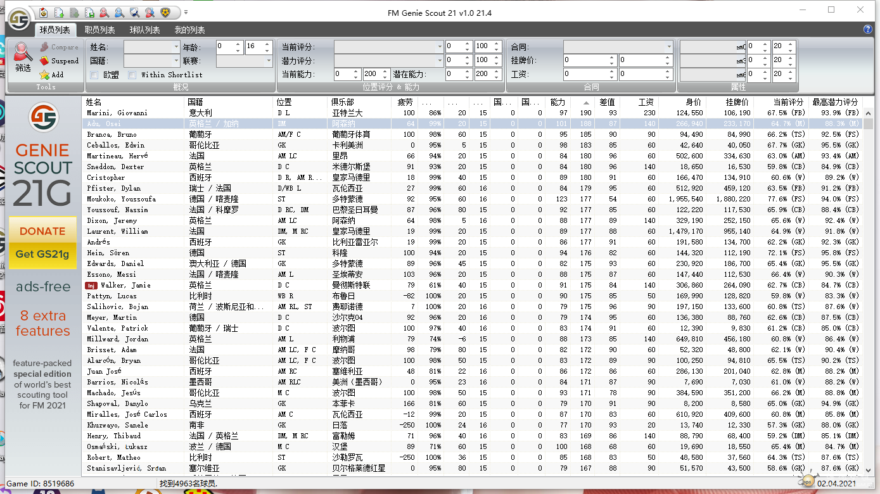880x494 pixels.
Task: Enable the 欧盟 checkbox
Action: click(x=94, y=75)
